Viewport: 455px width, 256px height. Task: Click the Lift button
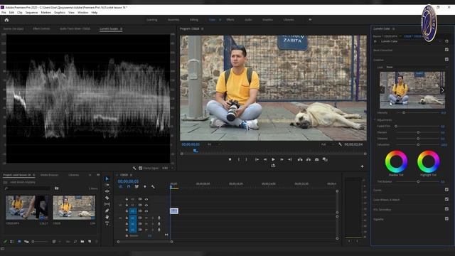[300, 159]
